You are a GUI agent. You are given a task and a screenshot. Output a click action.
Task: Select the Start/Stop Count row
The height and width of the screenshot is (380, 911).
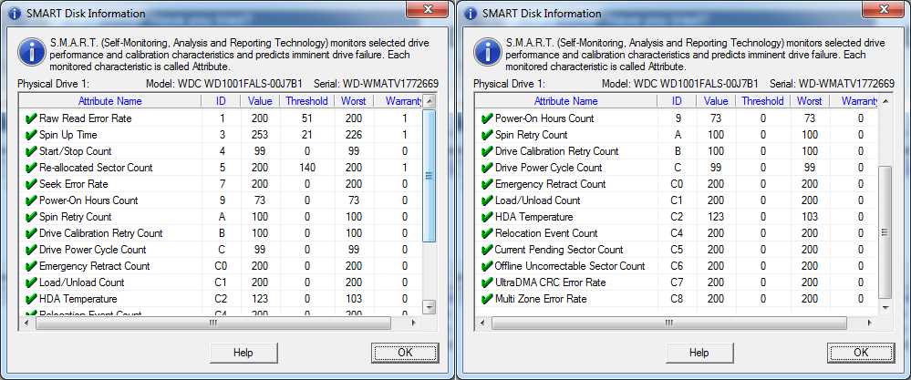coord(222,151)
